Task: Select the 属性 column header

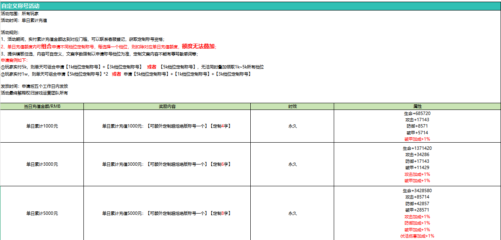Action: pyautogui.click(x=417, y=107)
